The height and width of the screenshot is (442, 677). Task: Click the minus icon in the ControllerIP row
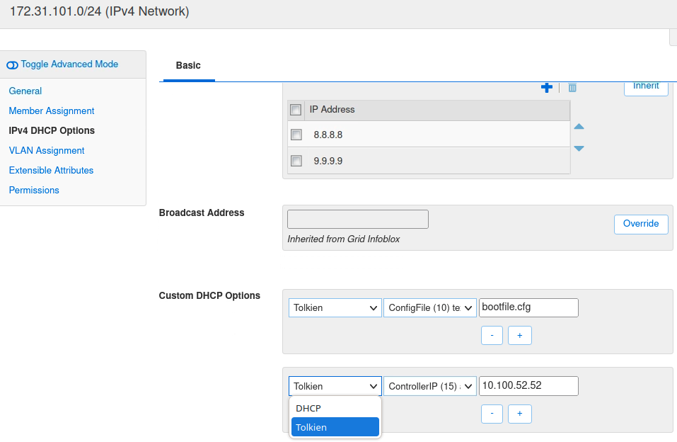[x=492, y=414]
